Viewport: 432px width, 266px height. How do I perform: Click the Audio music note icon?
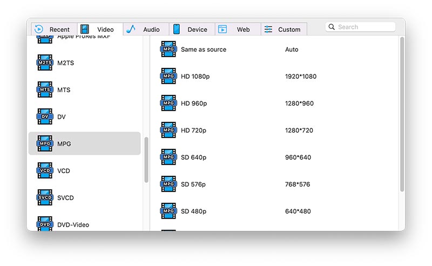[x=131, y=29]
